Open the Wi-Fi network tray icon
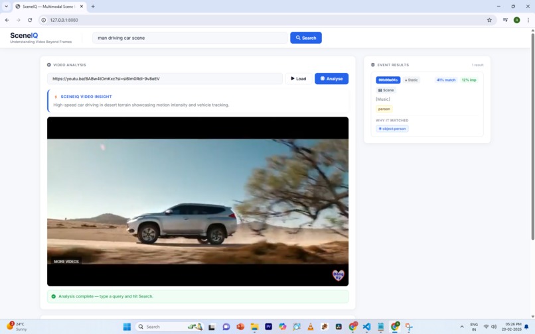Screen dimensions: 535x334 [x=486, y=327]
